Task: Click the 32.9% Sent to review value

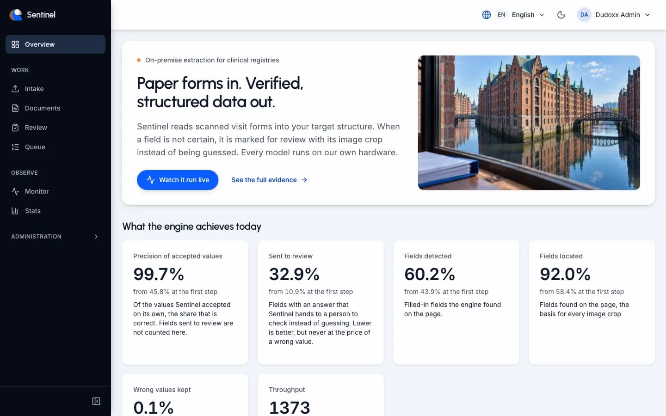Action: coord(294,274)
